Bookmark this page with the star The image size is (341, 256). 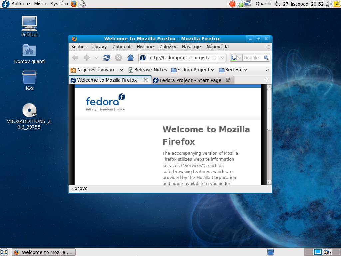click(214, 58)
